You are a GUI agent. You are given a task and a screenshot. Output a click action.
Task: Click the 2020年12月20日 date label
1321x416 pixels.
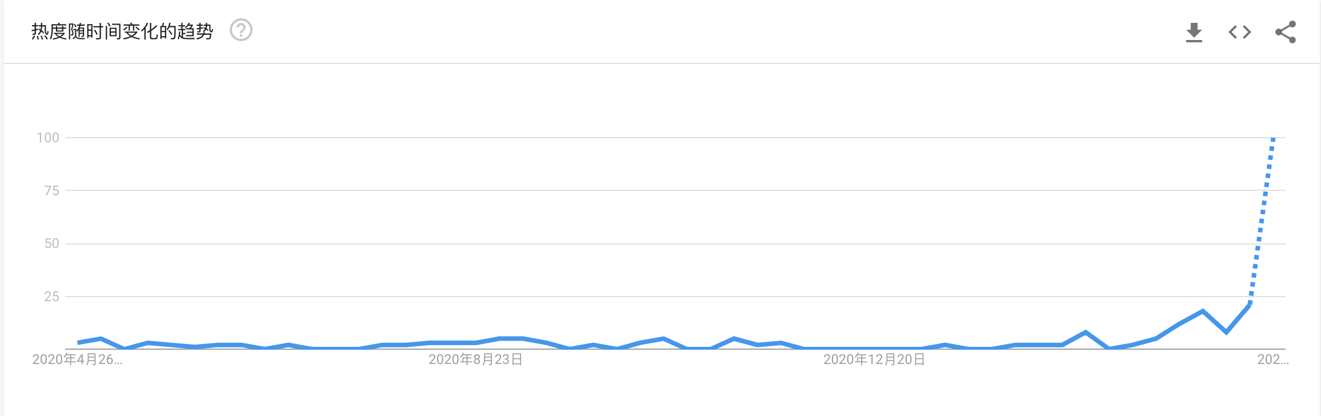click(x=874, y=359)
